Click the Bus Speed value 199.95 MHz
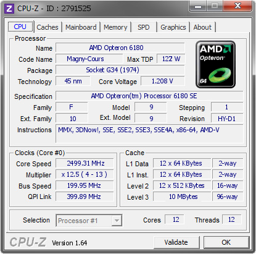Viewport: 256px width, 254px height. click(85, 185)
